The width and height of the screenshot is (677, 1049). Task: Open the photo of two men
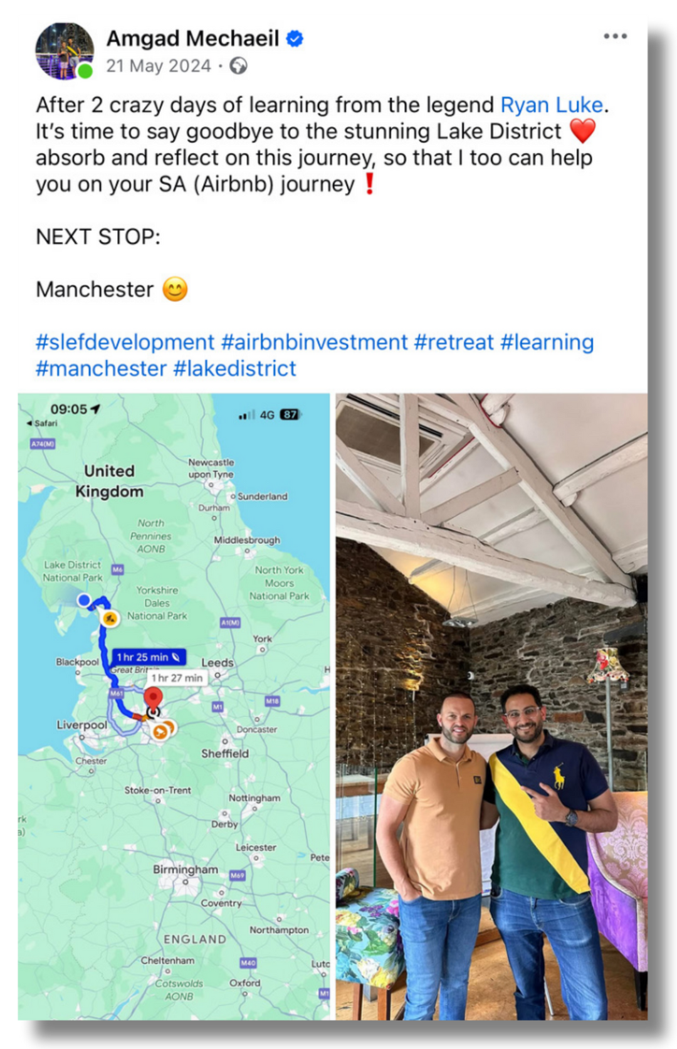491,706
